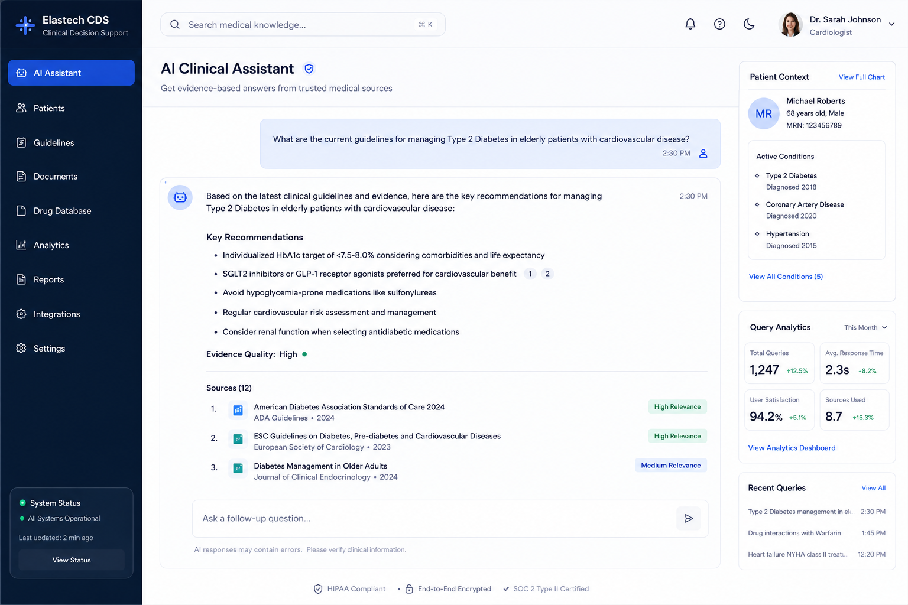Click High Relevance badge for ESC source

point(677,436)
